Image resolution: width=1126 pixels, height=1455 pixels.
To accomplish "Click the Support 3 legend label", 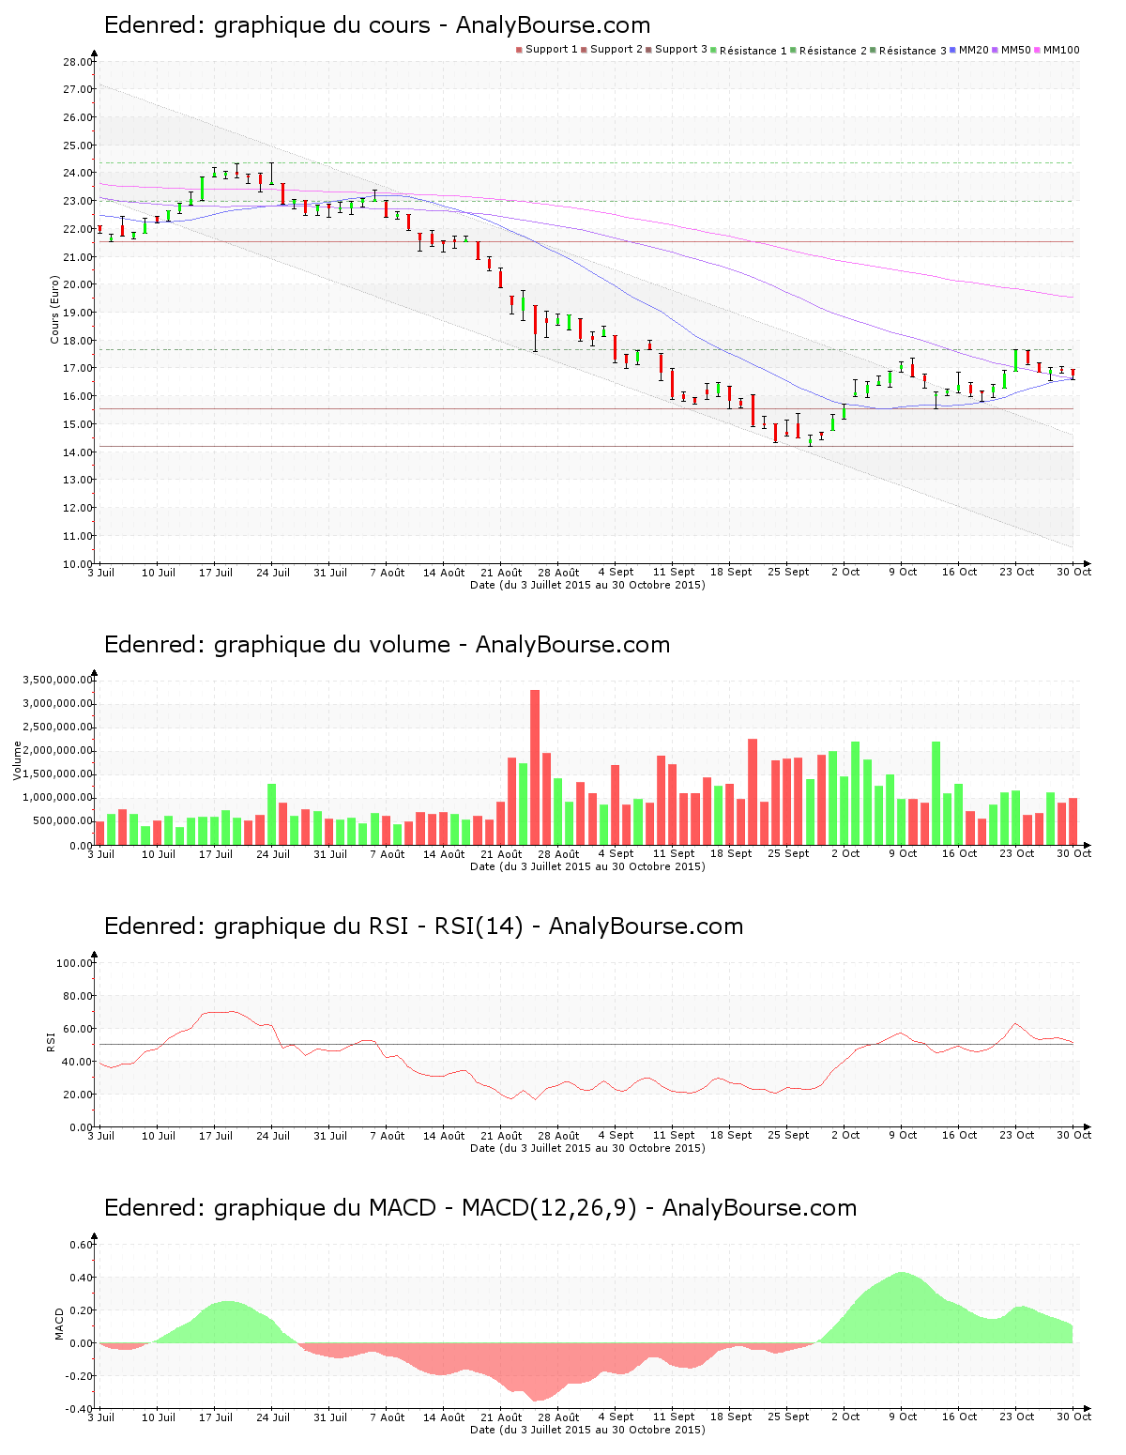I will pos(681,50).
